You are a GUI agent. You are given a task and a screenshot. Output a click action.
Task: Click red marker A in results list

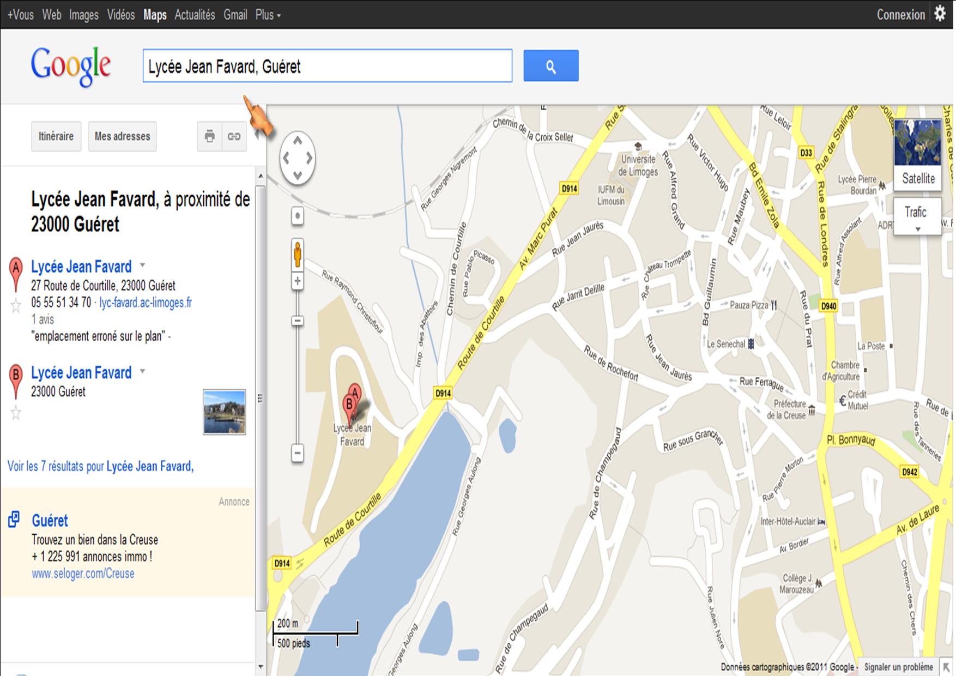16,274
